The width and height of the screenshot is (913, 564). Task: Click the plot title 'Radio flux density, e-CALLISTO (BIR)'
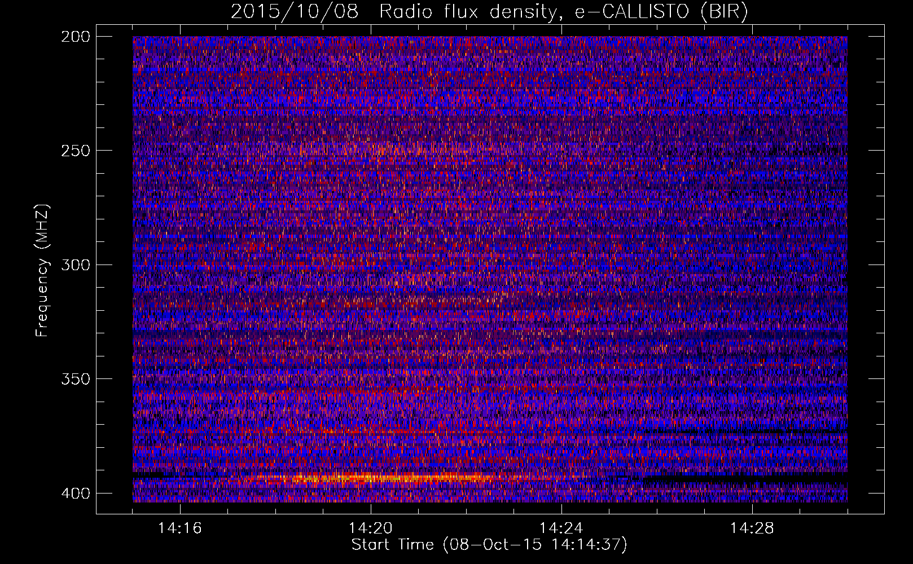[563, 11]
